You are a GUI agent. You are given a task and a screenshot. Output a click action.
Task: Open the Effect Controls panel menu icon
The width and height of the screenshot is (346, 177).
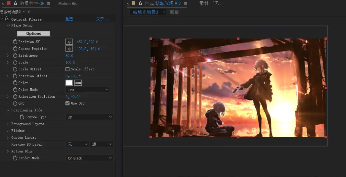(x=49, y=4)
